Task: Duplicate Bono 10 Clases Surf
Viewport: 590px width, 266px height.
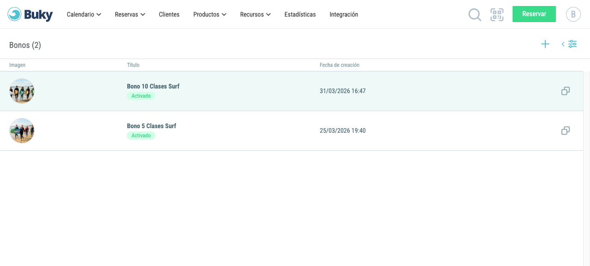Action: point(566,91)
